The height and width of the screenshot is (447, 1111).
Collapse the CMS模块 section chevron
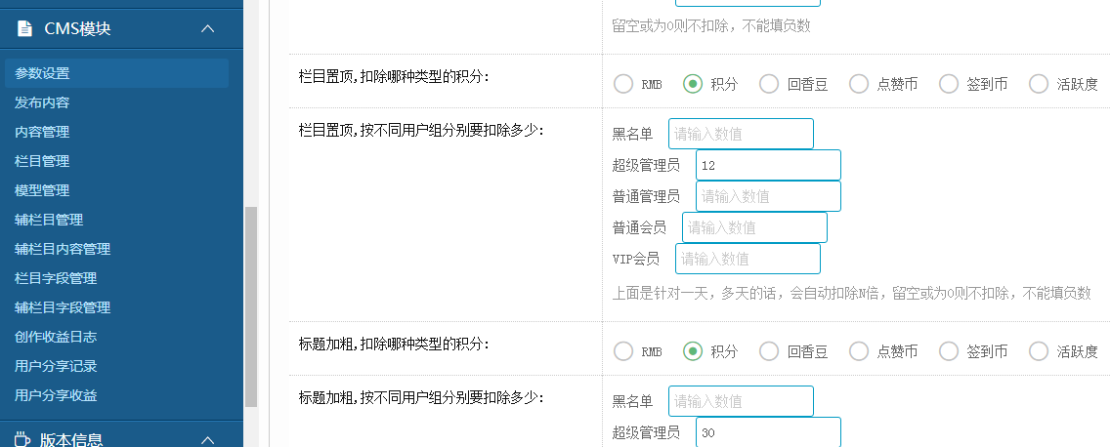tap(207, 28)
